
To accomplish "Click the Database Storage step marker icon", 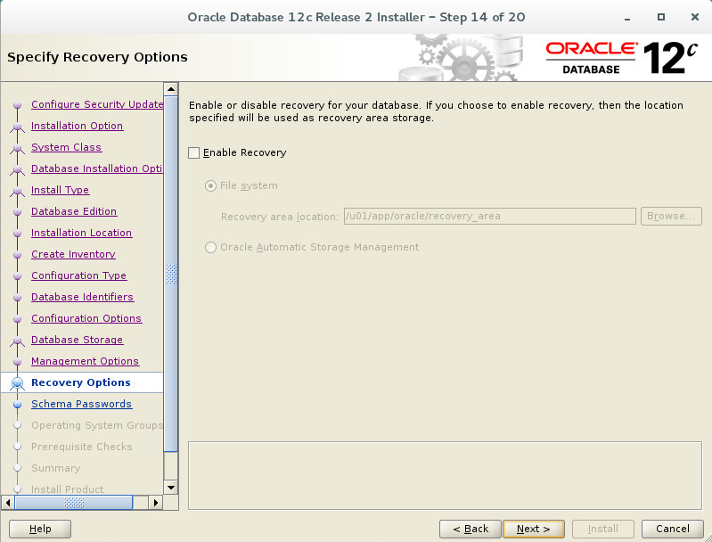I will [x=17, y=341].
